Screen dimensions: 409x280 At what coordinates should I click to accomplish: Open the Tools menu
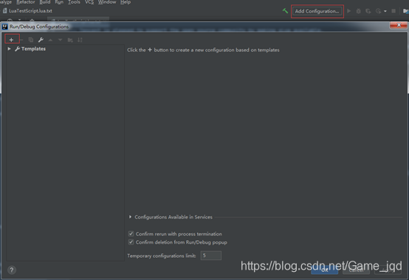tap(74, 2)
